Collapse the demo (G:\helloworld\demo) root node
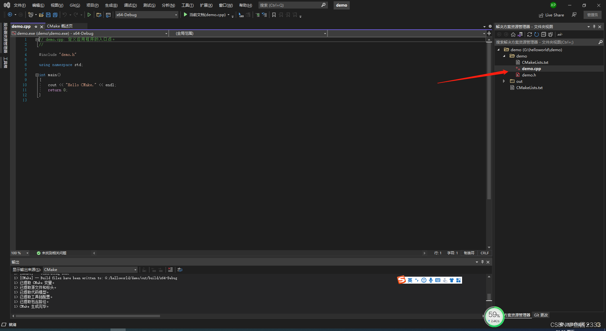The height and width of the screenshot is (331, 606). [498, 50]
